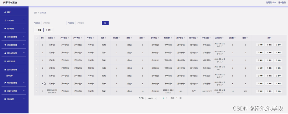Open the 10条/页 page size dropdown
The image size is (288, 114).
point(151,98)
